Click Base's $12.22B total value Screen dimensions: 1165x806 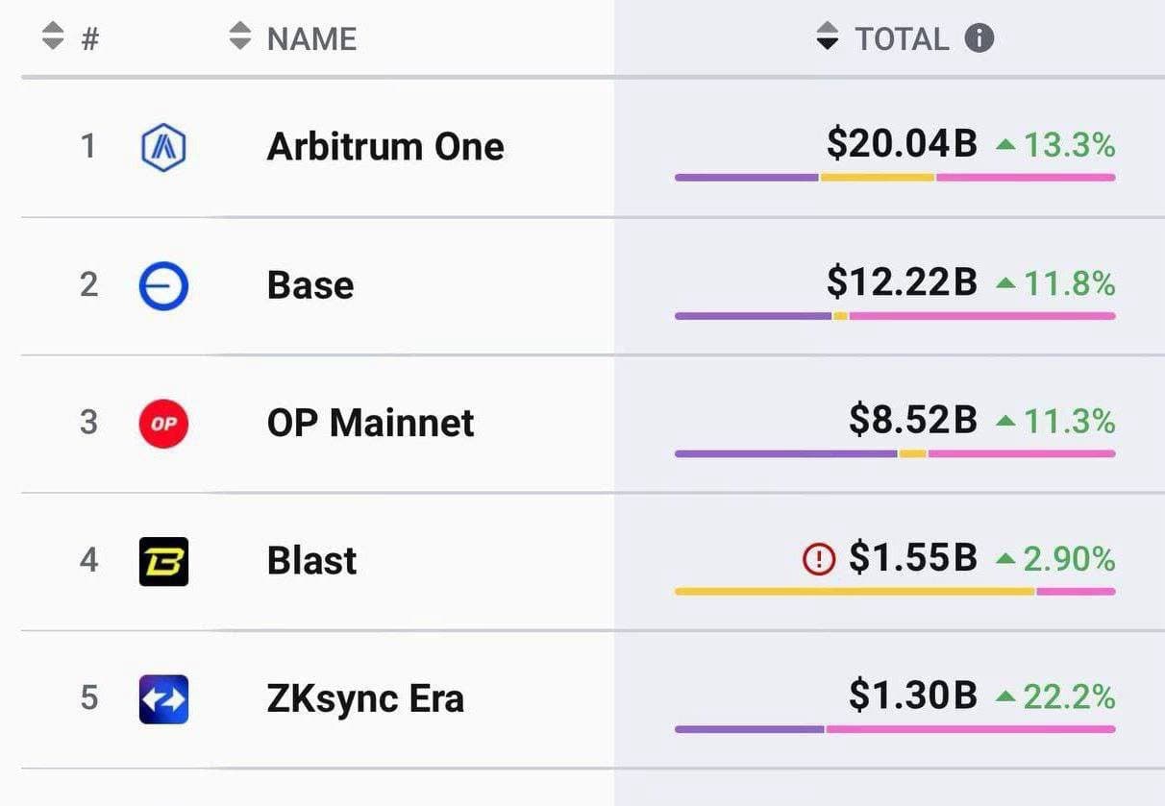point(902,283)
